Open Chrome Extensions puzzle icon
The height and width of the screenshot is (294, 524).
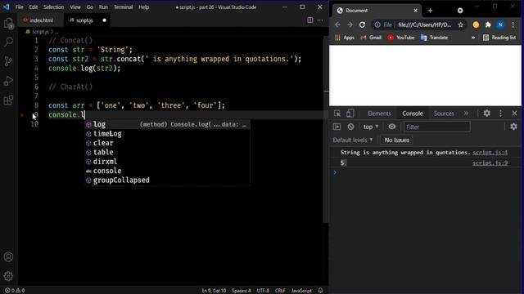pyautogui.click(x=488, y=24)
